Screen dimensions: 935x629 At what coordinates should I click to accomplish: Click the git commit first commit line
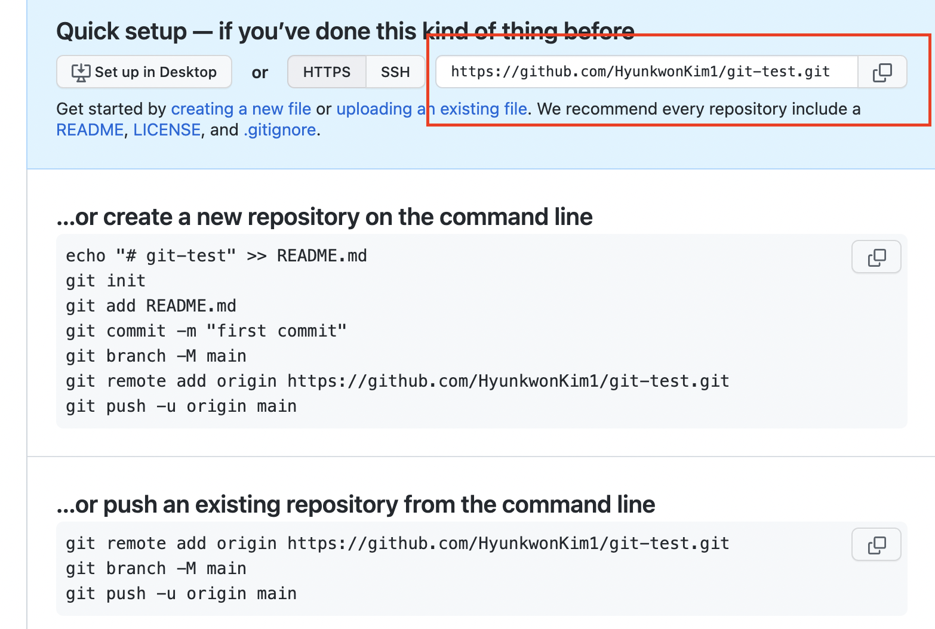(x=206, y=331)
